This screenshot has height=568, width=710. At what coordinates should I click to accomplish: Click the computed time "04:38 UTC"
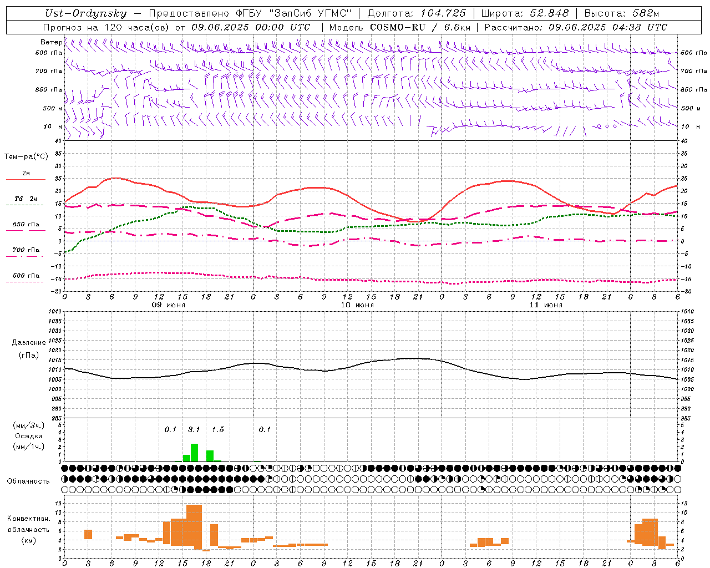click(x=640, y=27)
